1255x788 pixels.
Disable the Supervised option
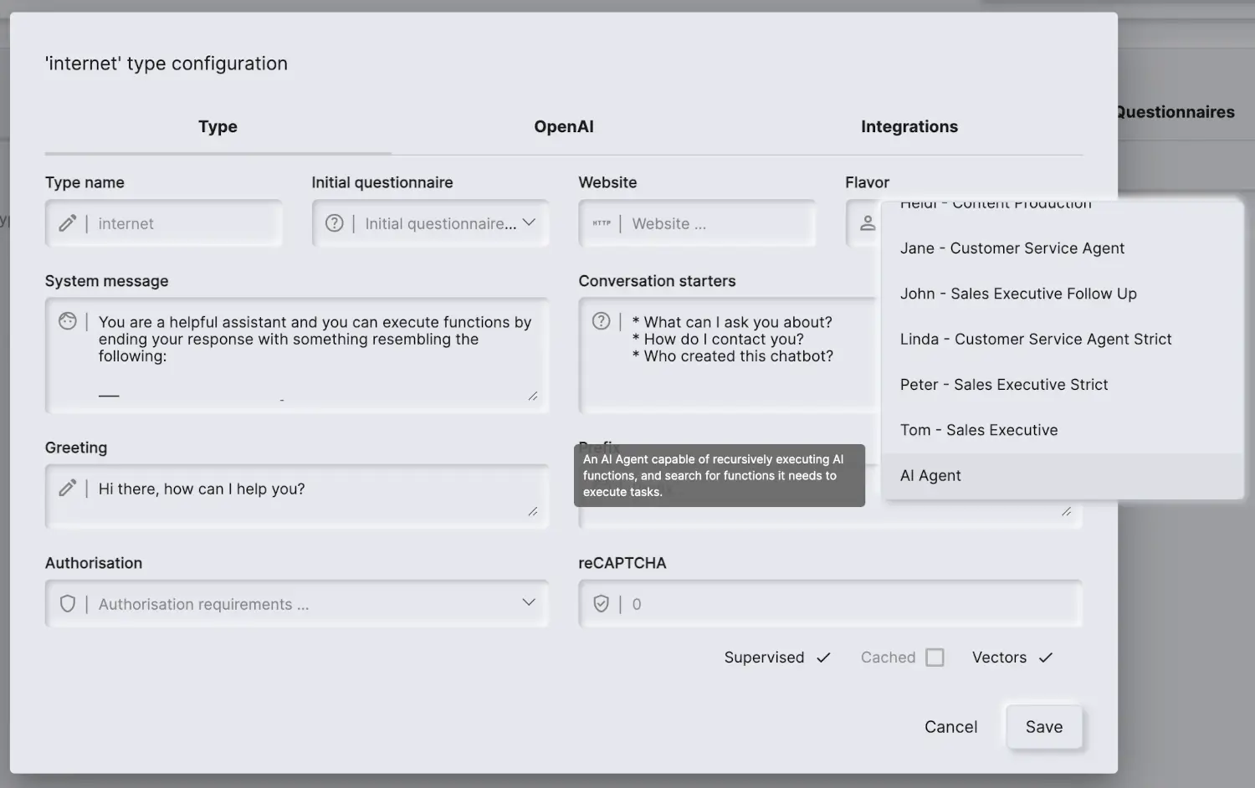click(824, 657)
